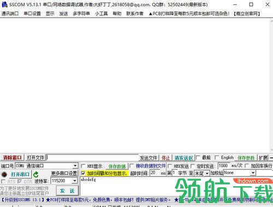This screenshot has height=207, width=273.
Task: Toggle the RTS checkbox
Action: click(3, 181)
